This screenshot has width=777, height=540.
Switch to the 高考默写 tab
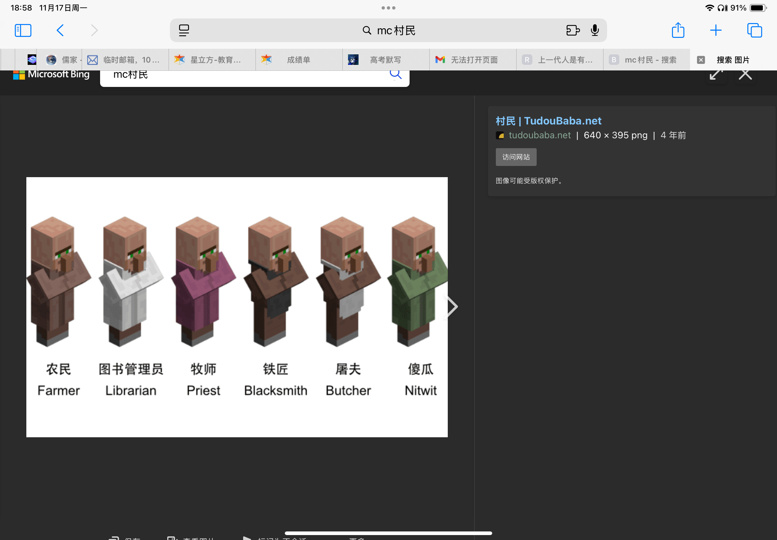385,60
